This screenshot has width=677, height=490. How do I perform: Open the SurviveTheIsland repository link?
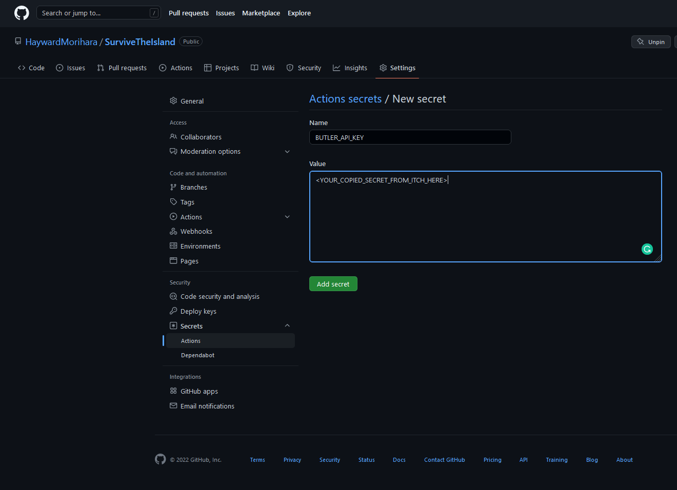[140, 42]
